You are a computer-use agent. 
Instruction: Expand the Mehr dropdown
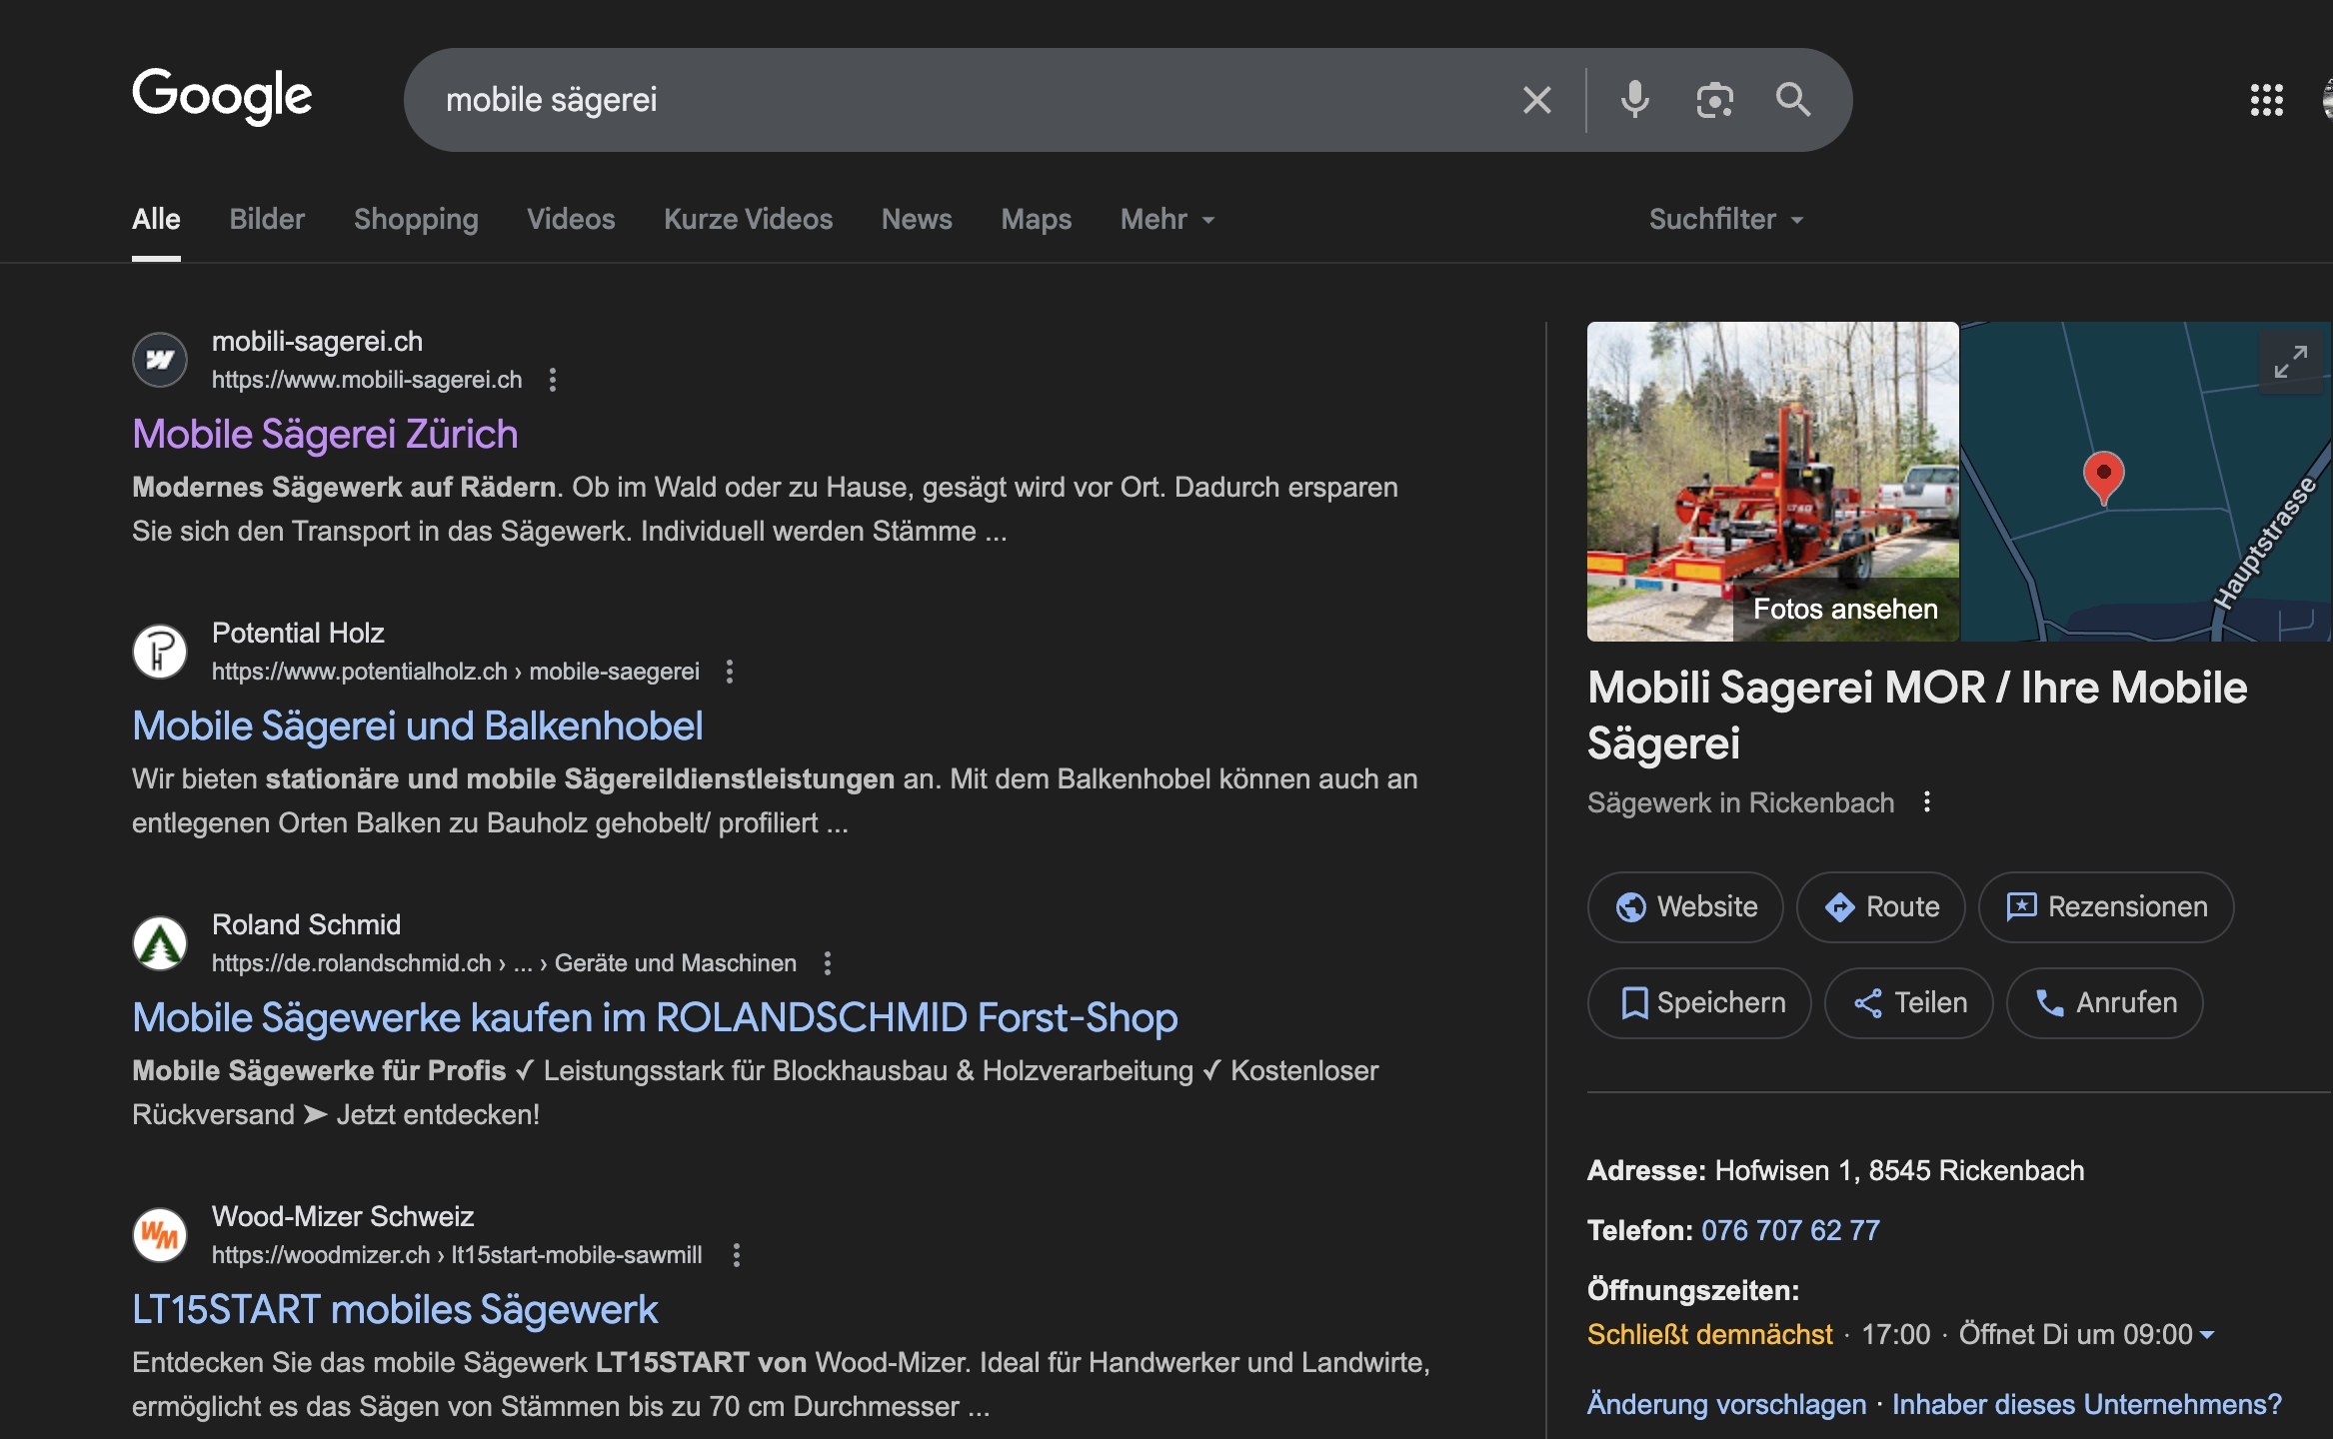pyautogui.click(x=1167, y=219)
